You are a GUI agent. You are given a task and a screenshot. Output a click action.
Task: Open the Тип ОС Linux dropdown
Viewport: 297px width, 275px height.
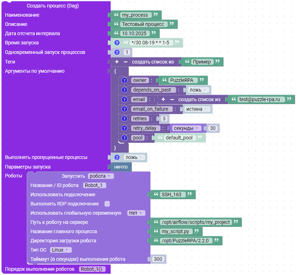61,250
